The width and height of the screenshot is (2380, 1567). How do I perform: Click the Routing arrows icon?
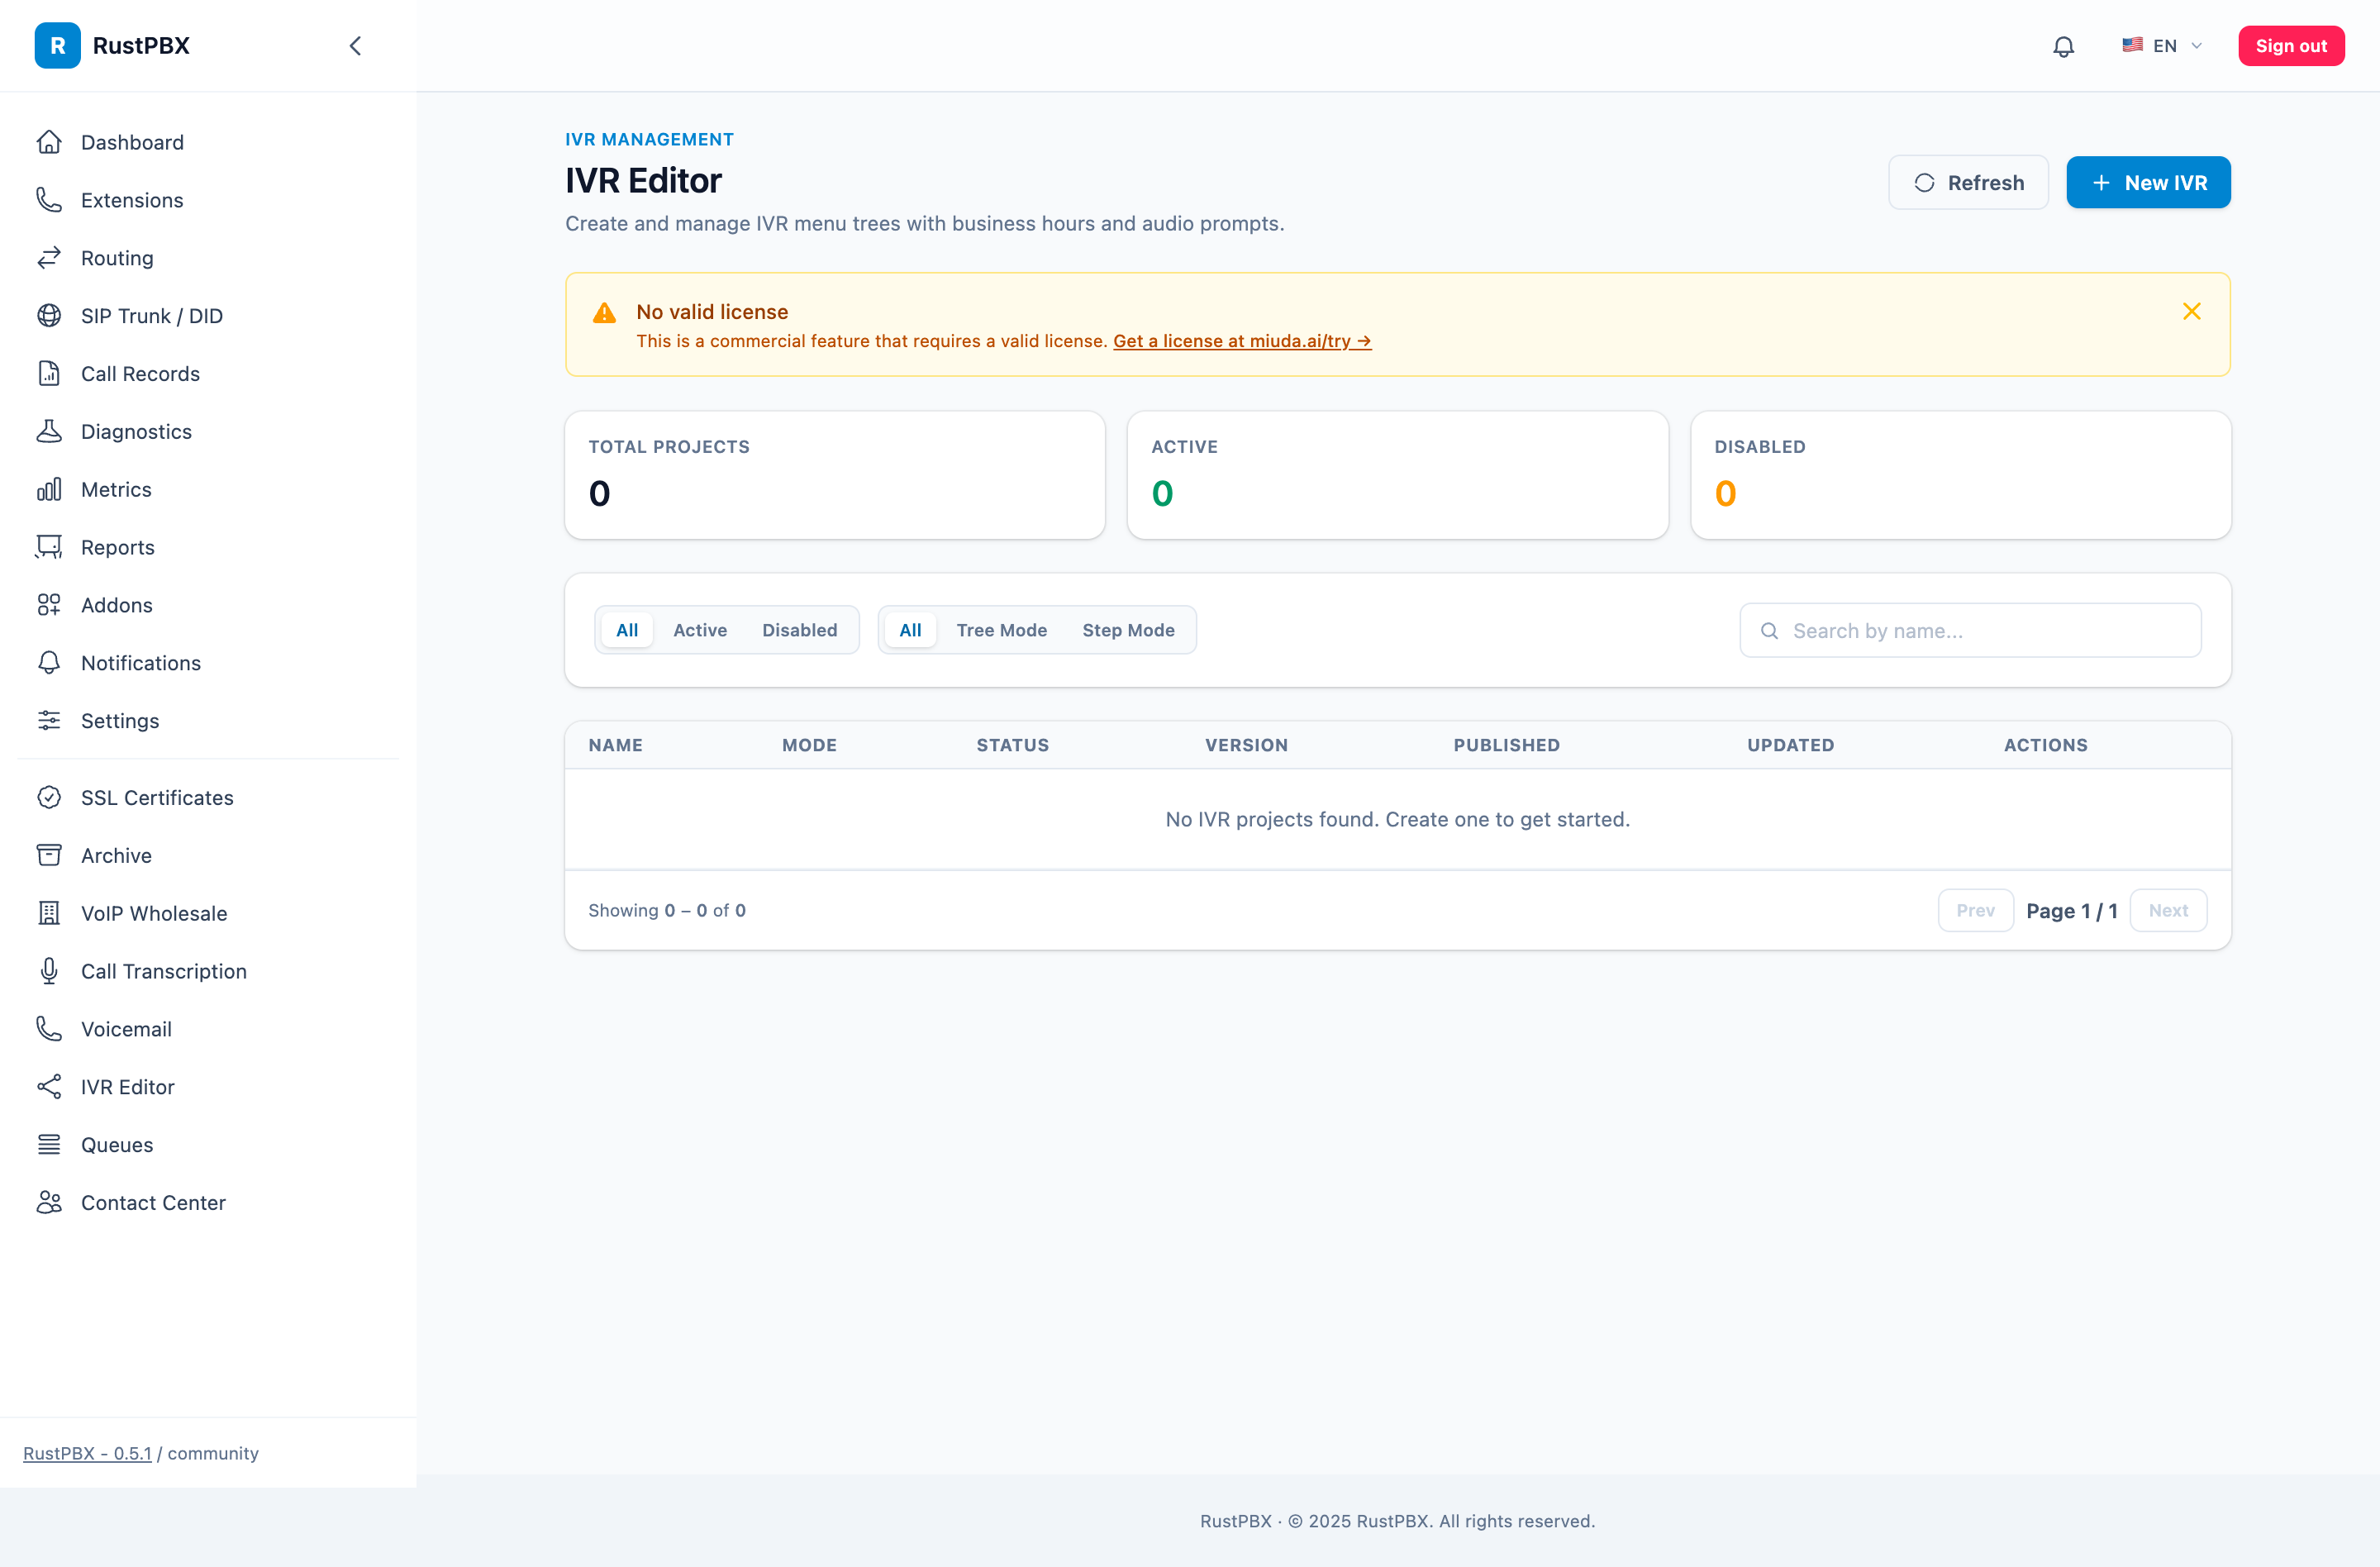tap(49, 258)
